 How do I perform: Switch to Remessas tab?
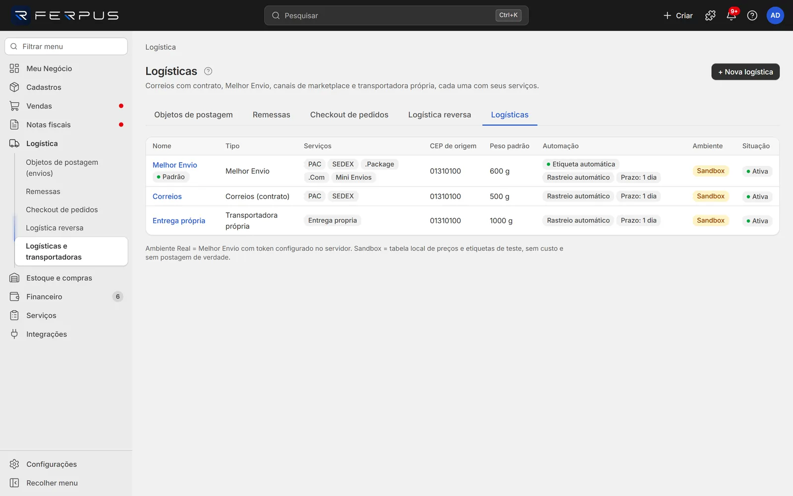(x=271, y=115)
